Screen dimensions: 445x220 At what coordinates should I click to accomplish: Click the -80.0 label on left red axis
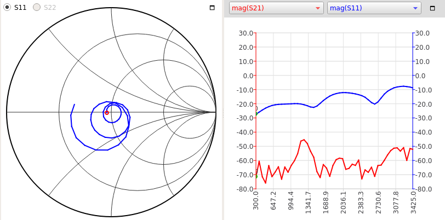(x=246, y=189)
